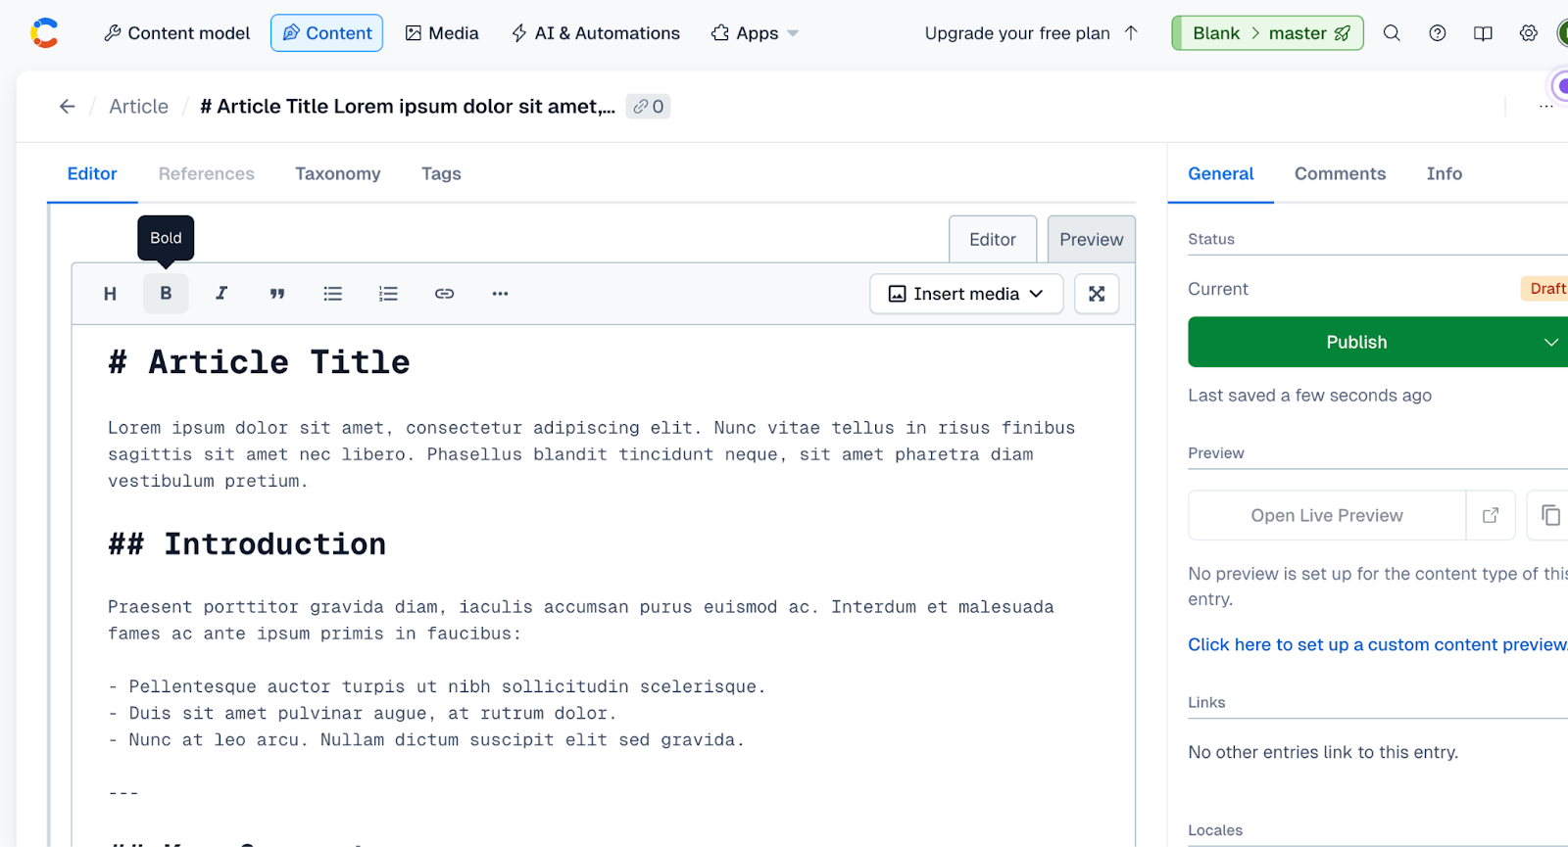Show more formatting options ellipsis
1568x847 pixels.
[501, 294]
